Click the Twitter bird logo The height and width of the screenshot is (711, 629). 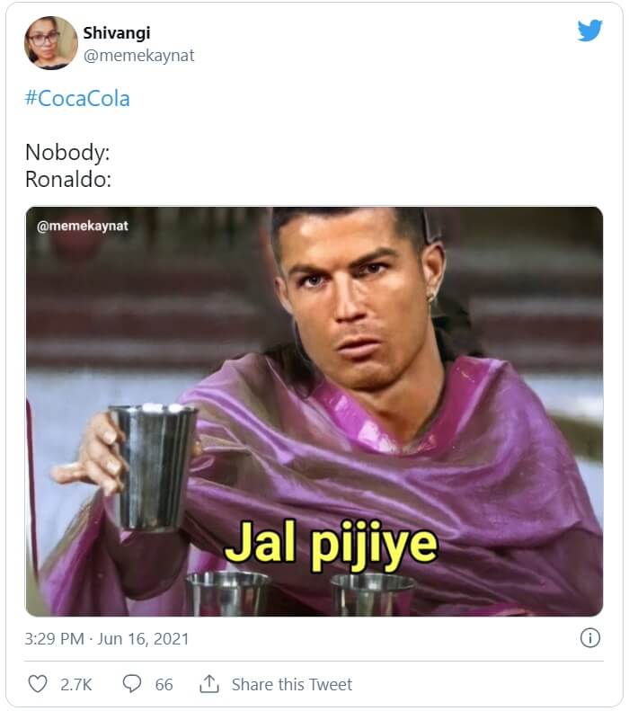pyautogui.click(x=590, y=31)
